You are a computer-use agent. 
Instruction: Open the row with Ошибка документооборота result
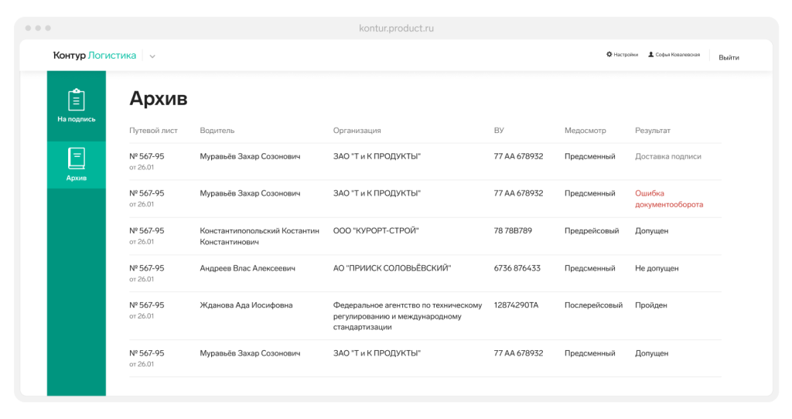click(x=668, y=199)
